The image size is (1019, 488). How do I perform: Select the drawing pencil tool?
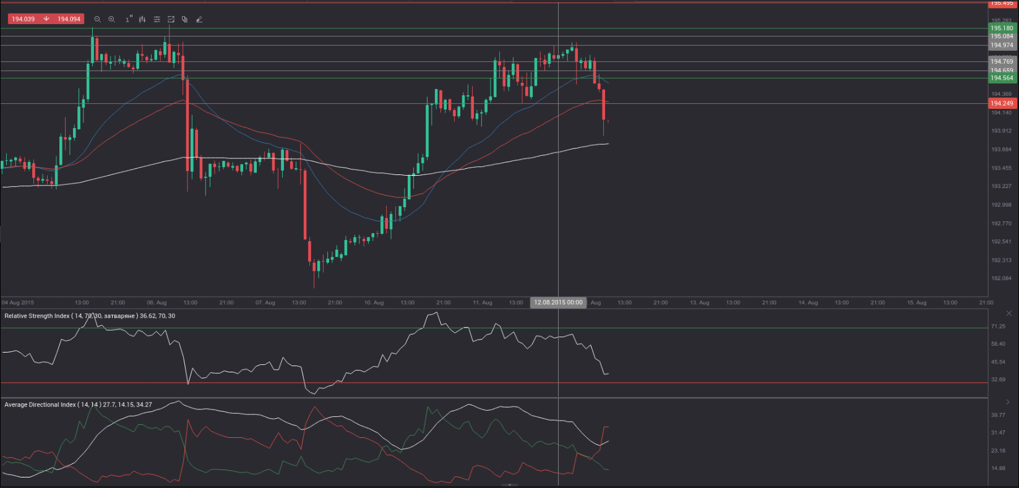click(199, 19)
